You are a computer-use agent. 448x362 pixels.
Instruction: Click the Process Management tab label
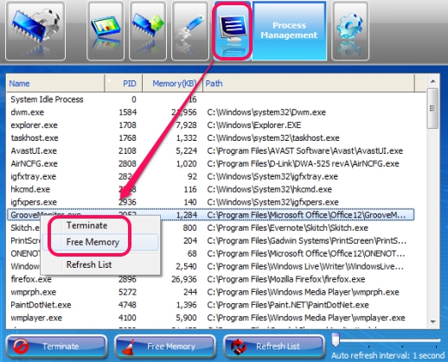coord(289,30)
